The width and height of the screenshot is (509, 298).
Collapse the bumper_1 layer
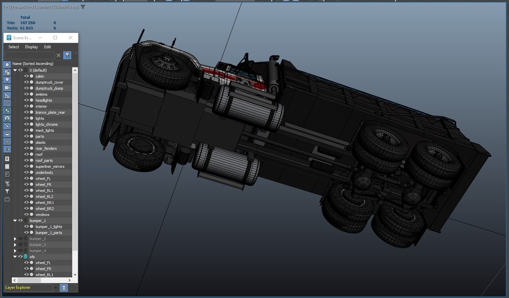[x=15, y=220]
